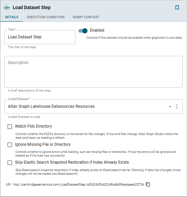Click the Load Dataset Step logo icon

pos(7,7)
